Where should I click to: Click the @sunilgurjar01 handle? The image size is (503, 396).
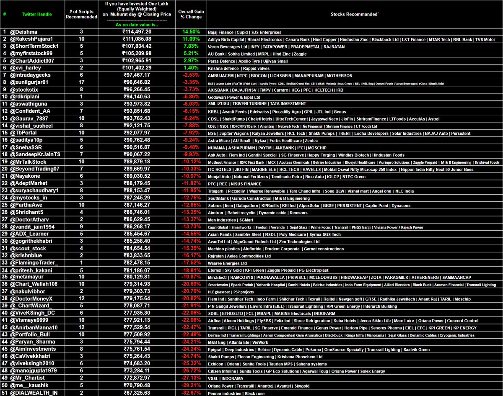[29, 83]
